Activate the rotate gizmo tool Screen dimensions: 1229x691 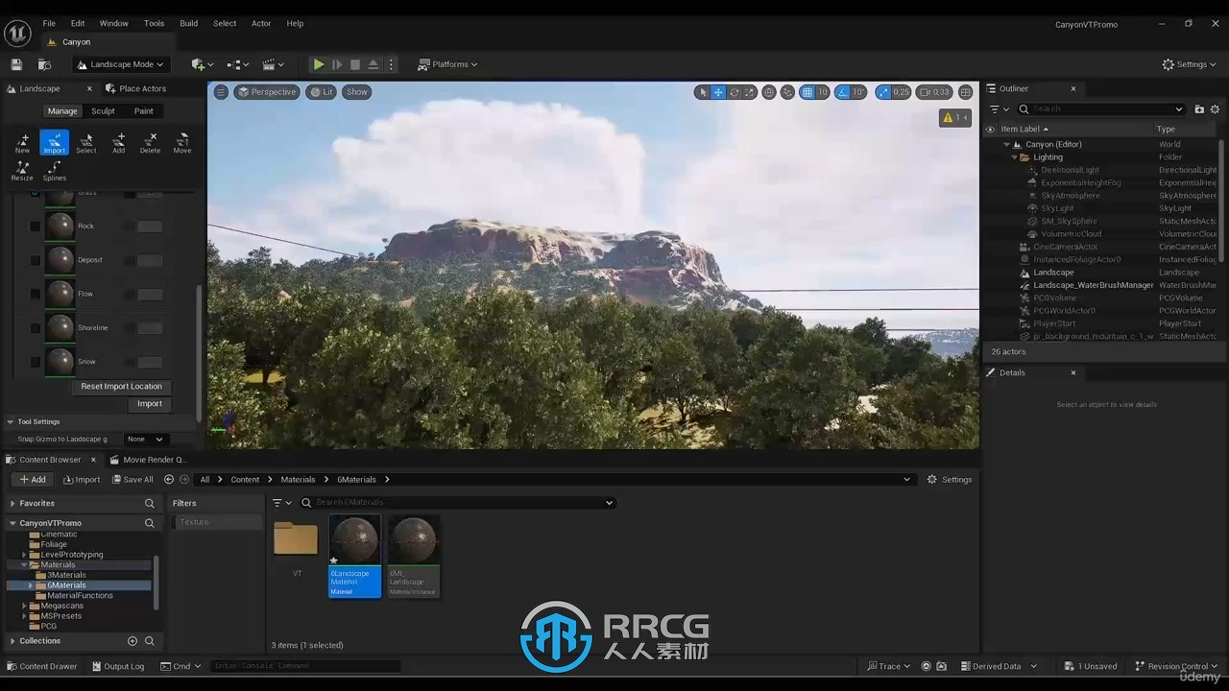point(735,92)
